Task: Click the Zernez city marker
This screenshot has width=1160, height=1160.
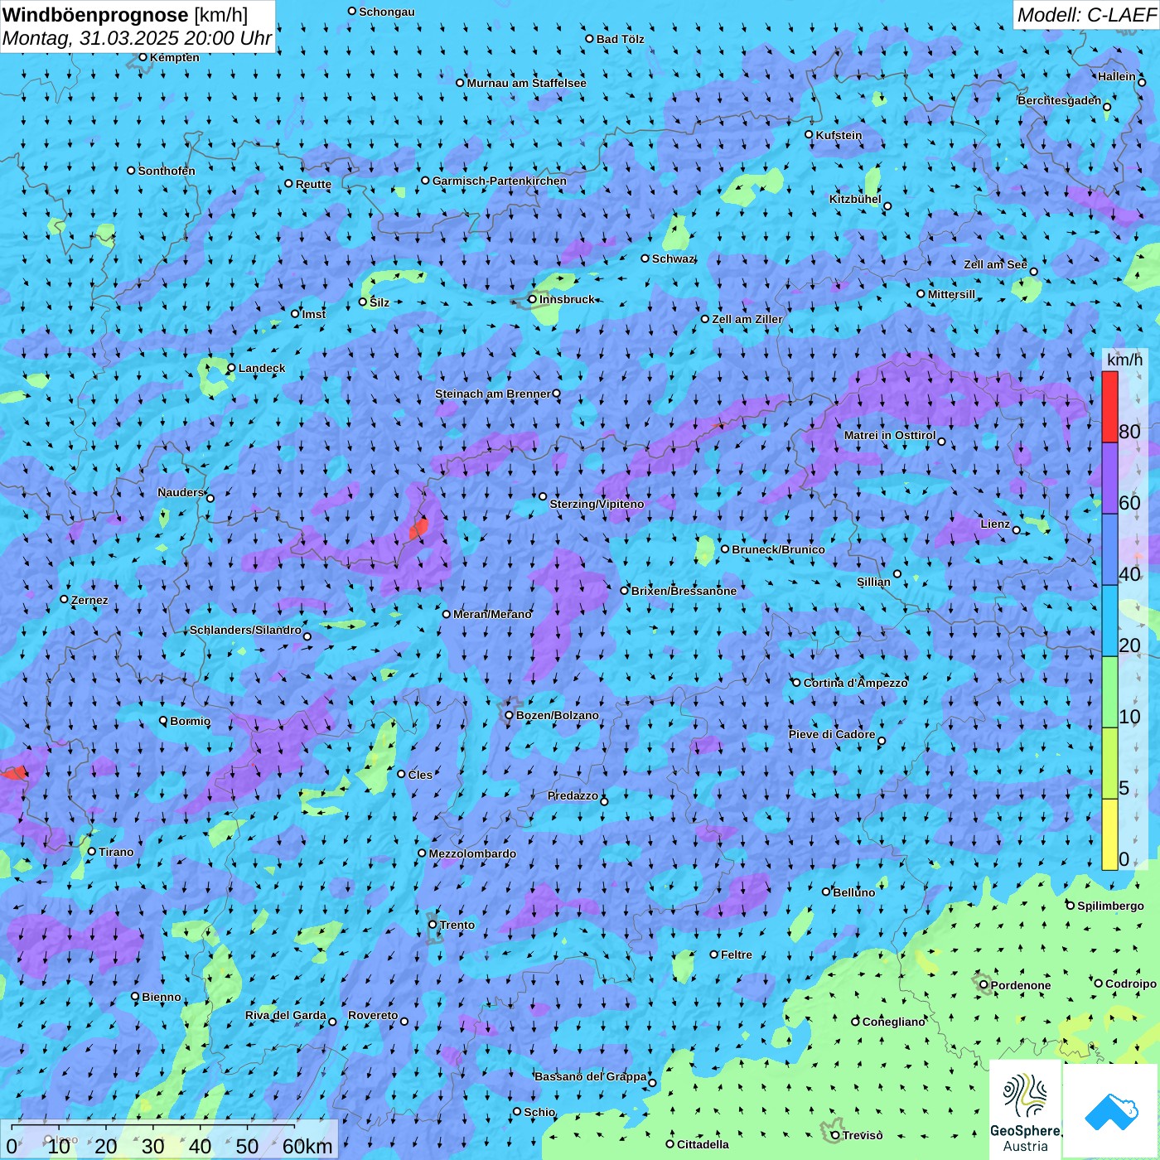Action: click(64, 599)
